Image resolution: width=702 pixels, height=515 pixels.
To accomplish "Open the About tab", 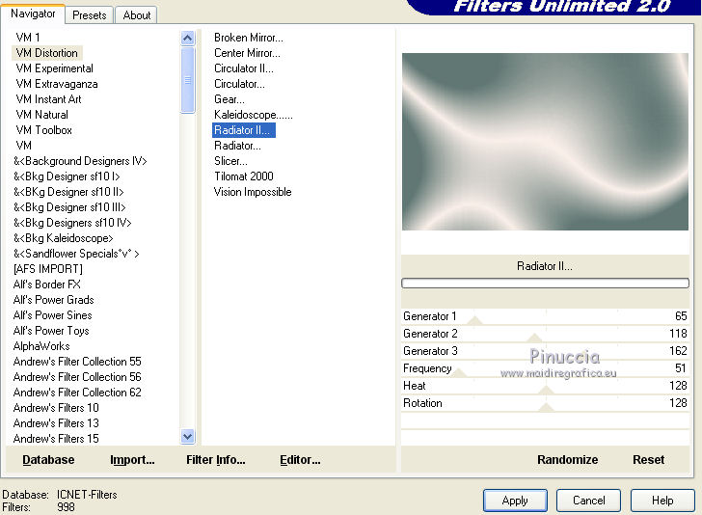I will click(137, 15).
